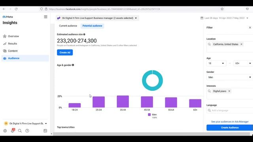Toggle the sidebar panel layout icon

(x=45, y=131)
